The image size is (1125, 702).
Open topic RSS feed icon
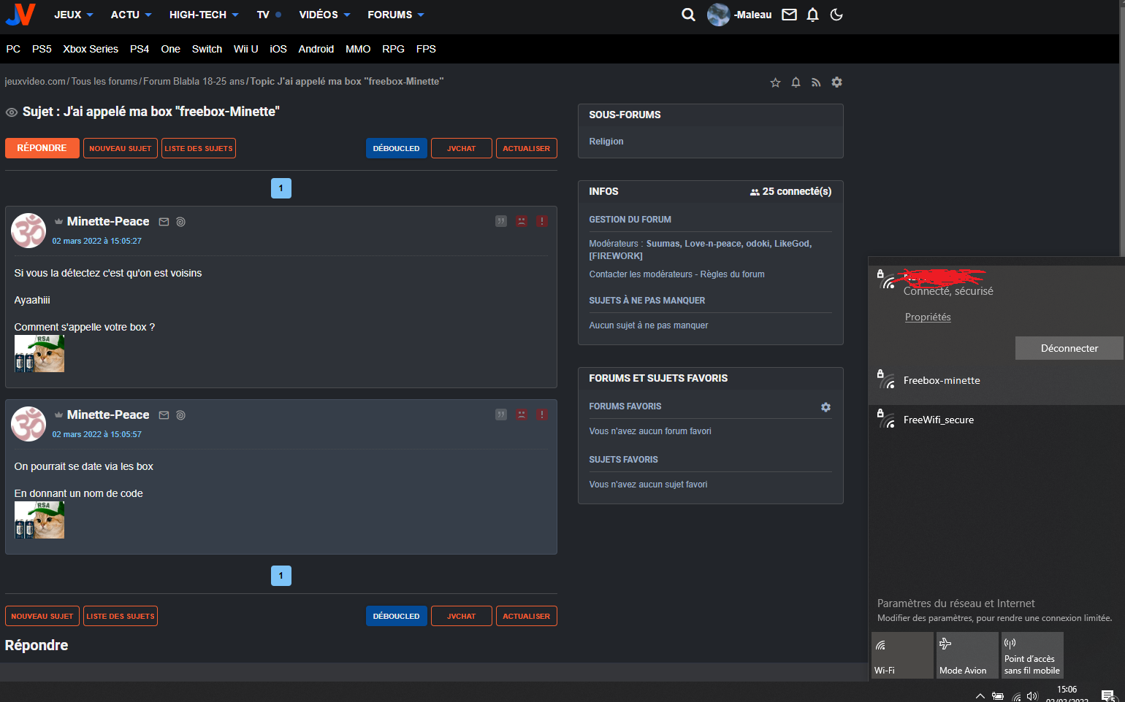coord(816,82)
